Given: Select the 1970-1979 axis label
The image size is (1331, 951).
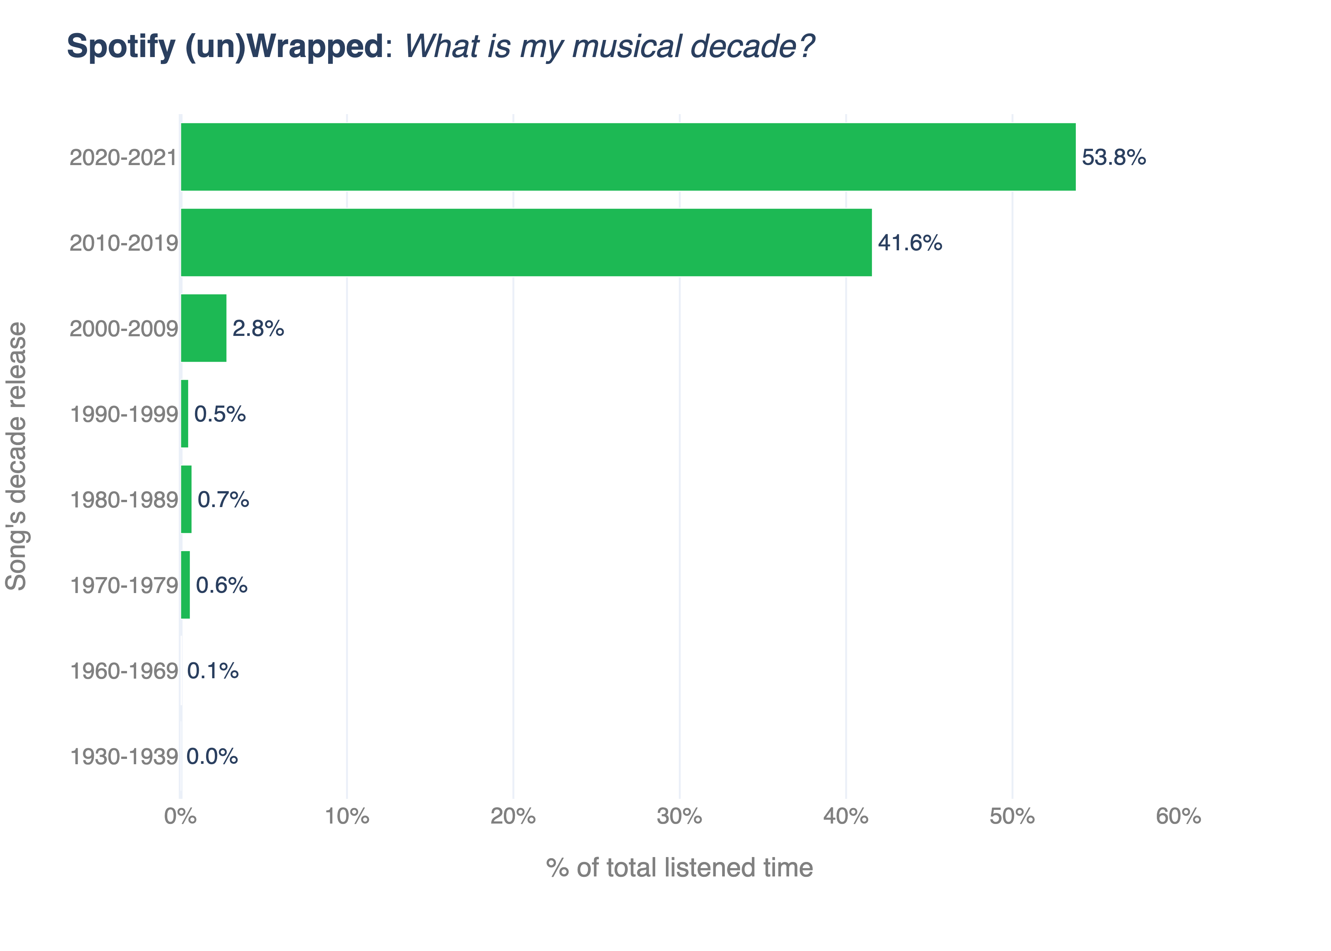Looking at the screenshot, I should [x=124, y=585].
